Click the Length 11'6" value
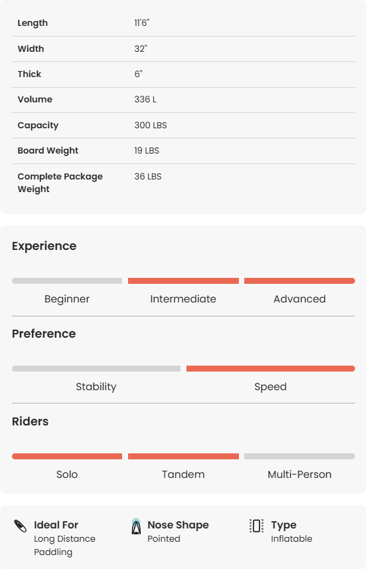367x569 pixels. point(141,23)
